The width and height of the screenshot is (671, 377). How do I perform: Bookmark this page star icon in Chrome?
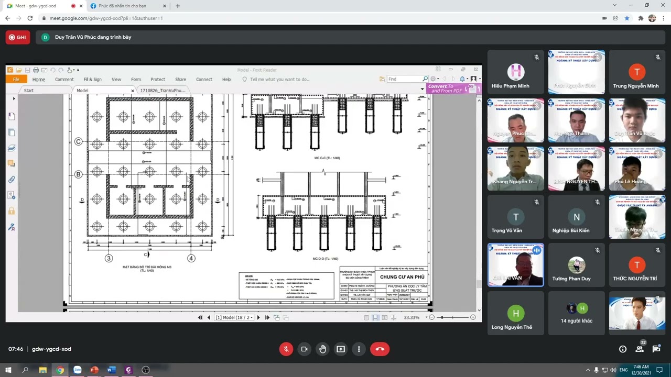pos(627,18)
